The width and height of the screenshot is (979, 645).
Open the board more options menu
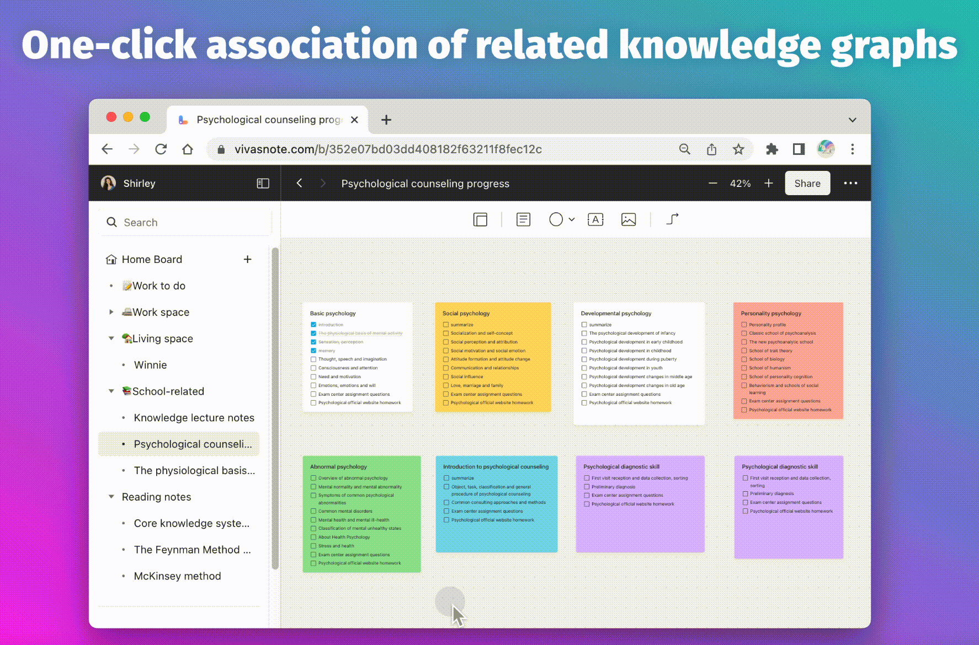[x=850, y=183]
